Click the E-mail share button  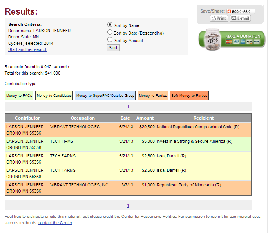(x=240, y=18)
